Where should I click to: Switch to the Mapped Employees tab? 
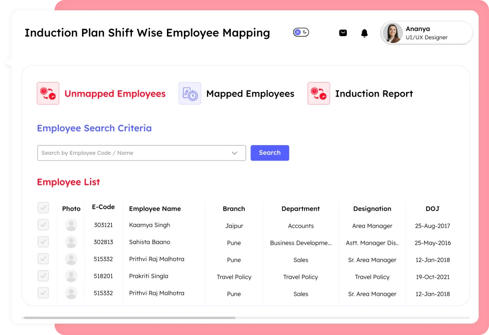tap(250, 94)
